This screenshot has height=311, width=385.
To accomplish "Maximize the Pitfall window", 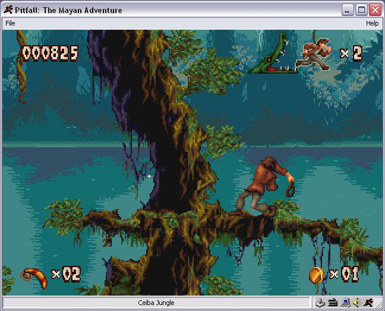I will [361, 10].
